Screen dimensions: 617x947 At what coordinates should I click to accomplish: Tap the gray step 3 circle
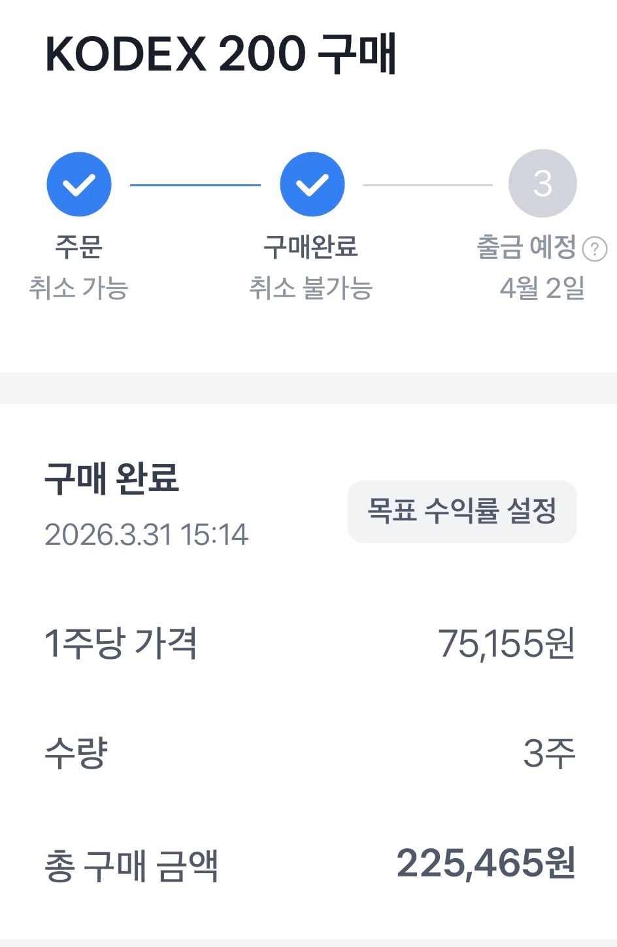(x=542, y=184)
